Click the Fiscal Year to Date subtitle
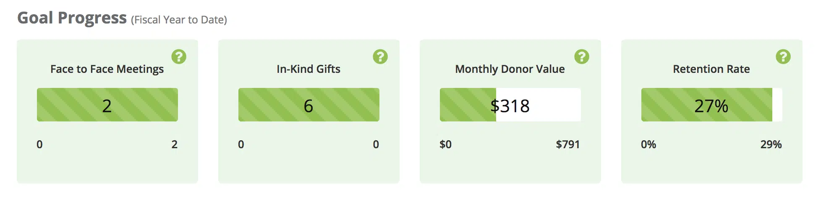 coord(179,20)
